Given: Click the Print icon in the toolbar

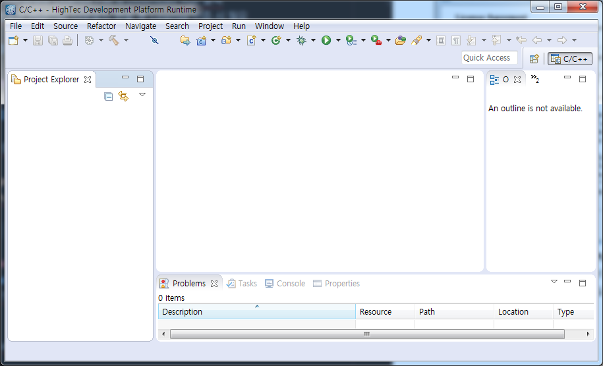Looking at the screenshot, I should coord(68,40).
